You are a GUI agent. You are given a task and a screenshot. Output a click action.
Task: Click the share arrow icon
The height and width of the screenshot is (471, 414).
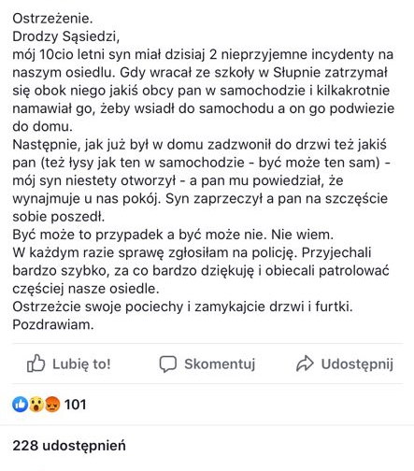305,364
